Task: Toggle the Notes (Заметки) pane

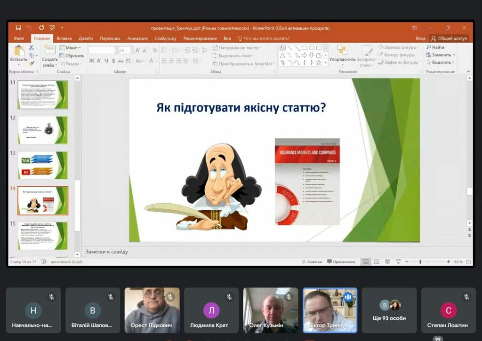Action: coord(312,262)
